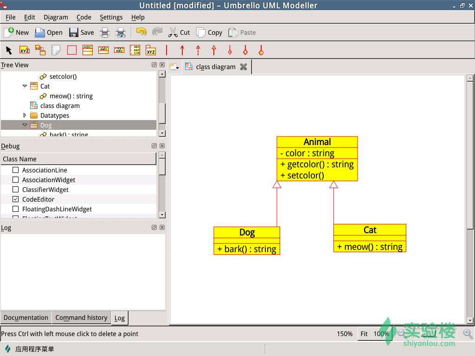Select class diagram item in tree
The image size is (475, 356).
60,106
